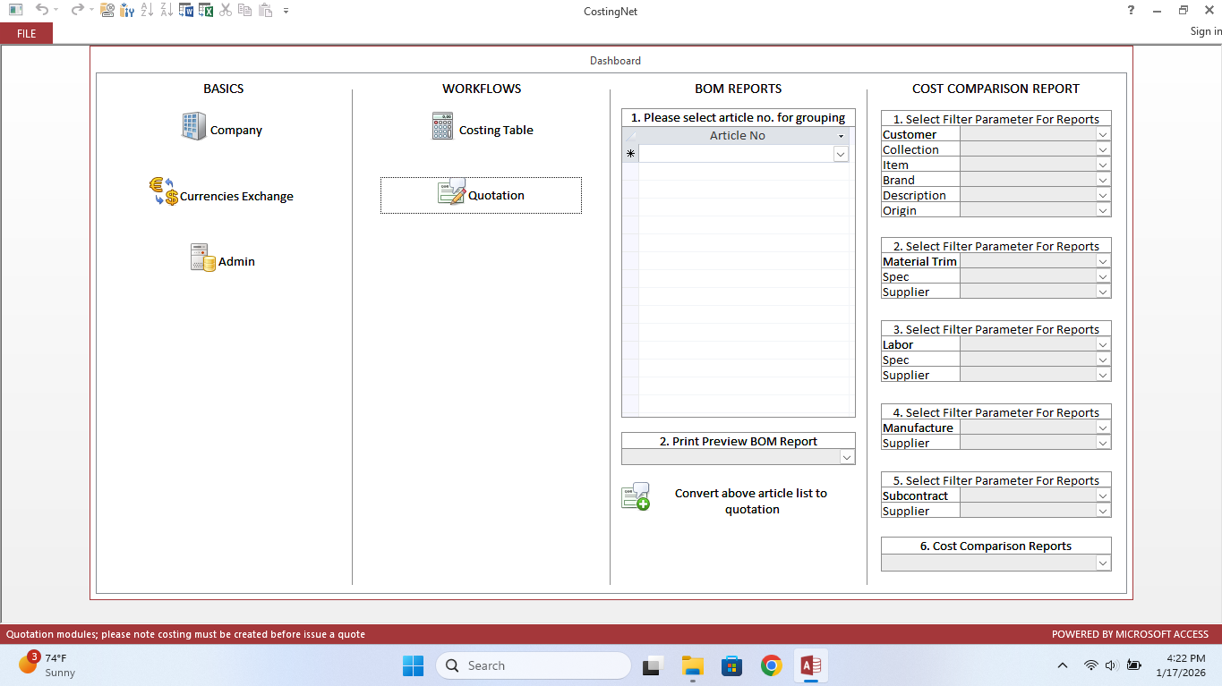The width and height of the screenshot is (1222, 686).
Task: Click the Sign in link
Action: point(1205,31)
